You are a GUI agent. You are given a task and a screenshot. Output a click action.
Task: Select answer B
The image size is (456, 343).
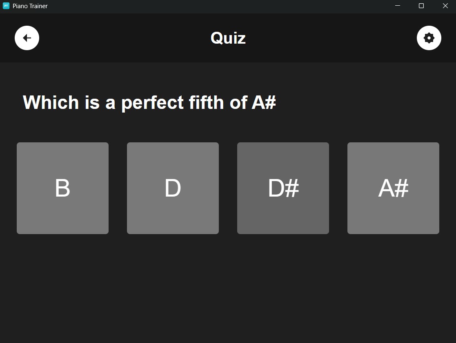pos(62,188)
